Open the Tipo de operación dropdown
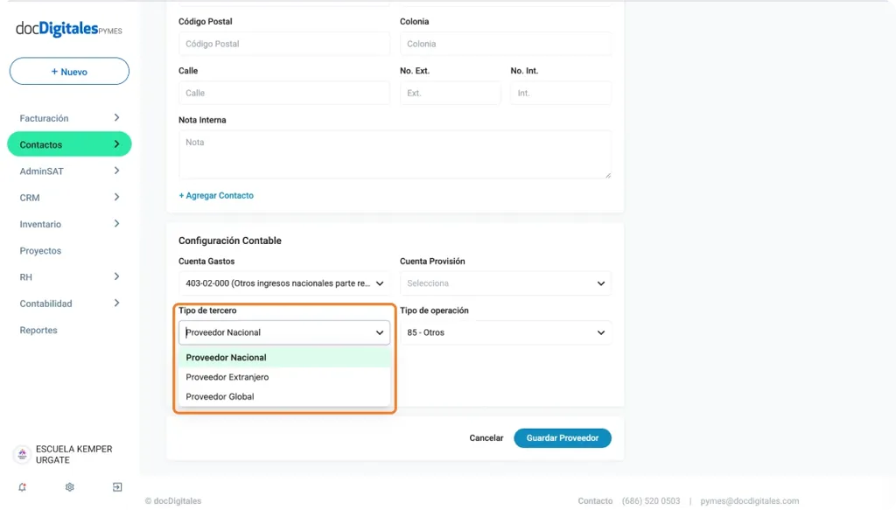The image size is (896, 510). pyautogui.click(x=505, y=332)
